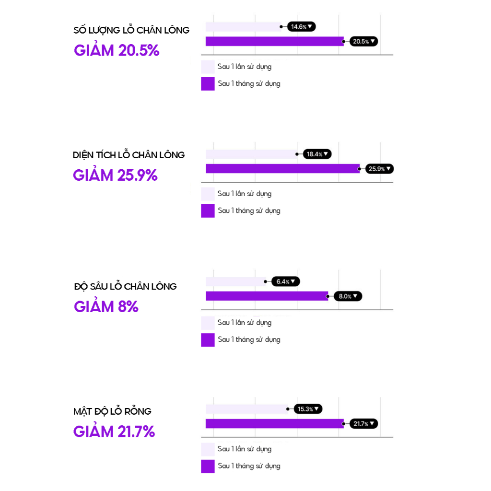Click the 14.6% value badge
The width and height of the screenshot is (491, 491).
click(302, 26)
